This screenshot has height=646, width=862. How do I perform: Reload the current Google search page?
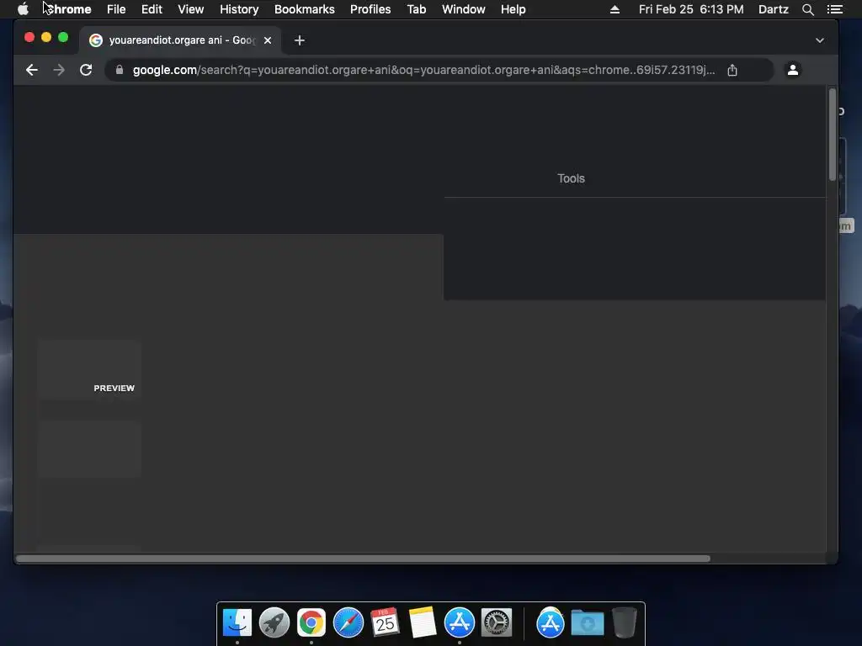pos(86,70)
